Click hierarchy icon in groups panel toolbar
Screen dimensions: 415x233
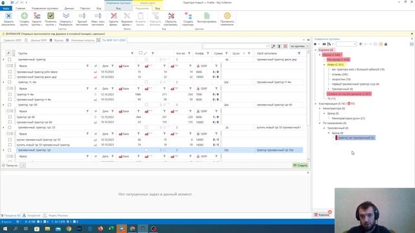point(329,44)
